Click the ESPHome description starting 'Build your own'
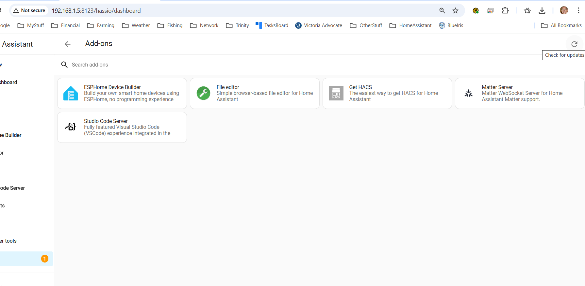The image size is (585, 286). pos(131,96)
